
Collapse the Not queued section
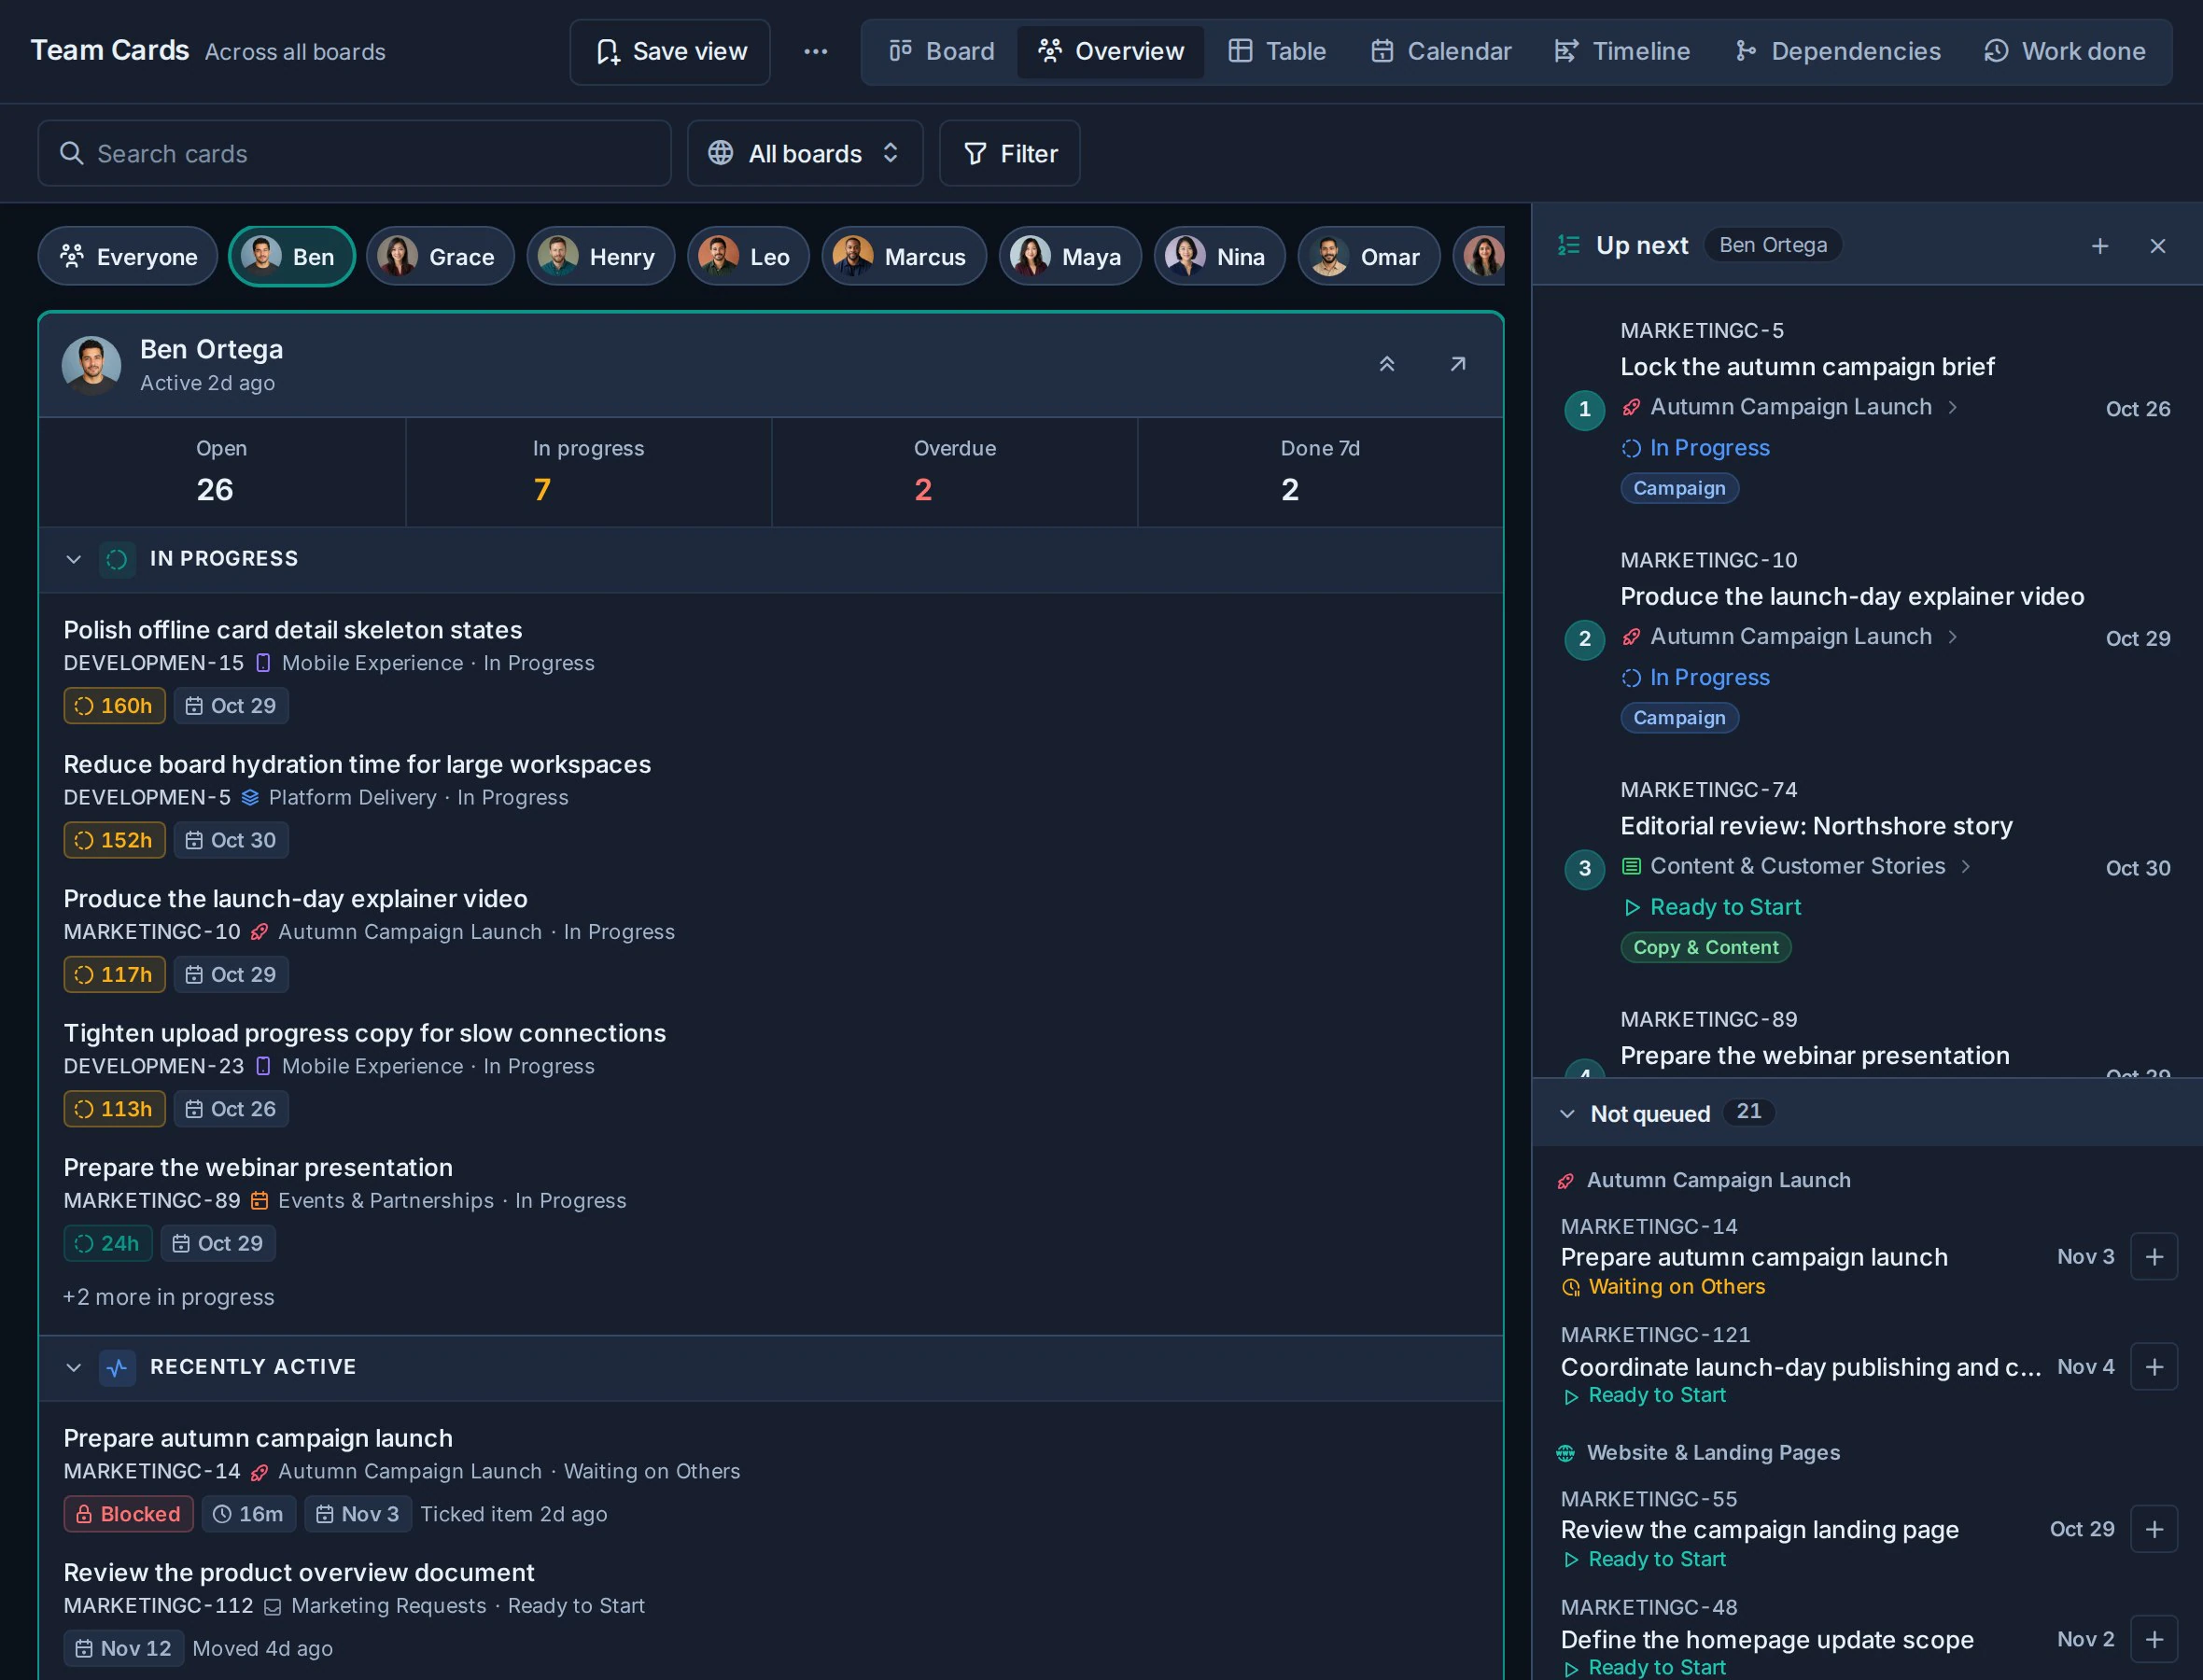pos(1567,1114)
